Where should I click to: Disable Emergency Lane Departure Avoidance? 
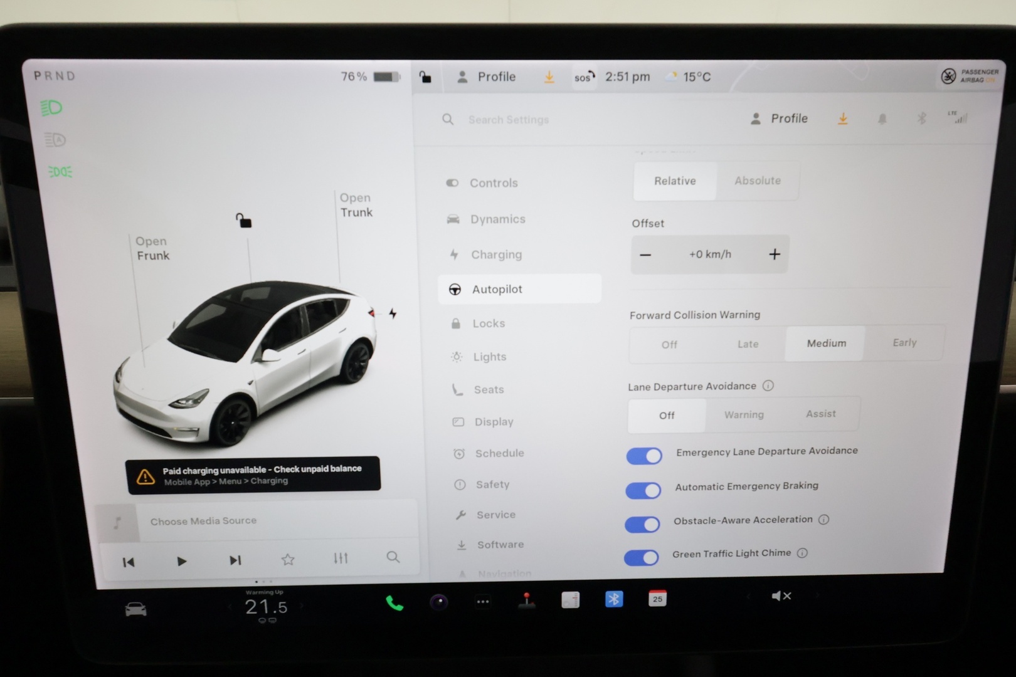643,456
